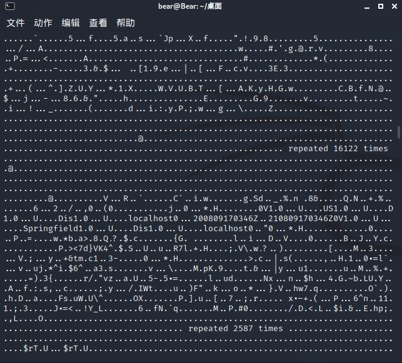Open the 动作 menu

[x=43, y=22]
